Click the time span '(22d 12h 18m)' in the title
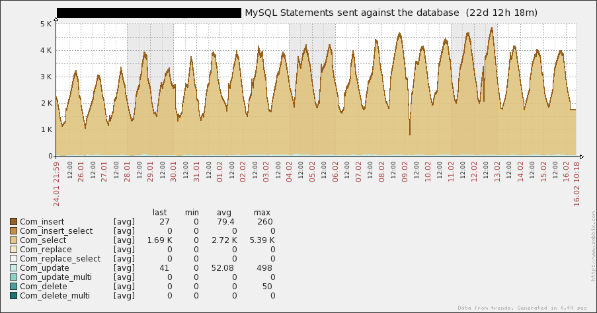Image resolution: width=597 pixels, height=313 pixels. 501,13
